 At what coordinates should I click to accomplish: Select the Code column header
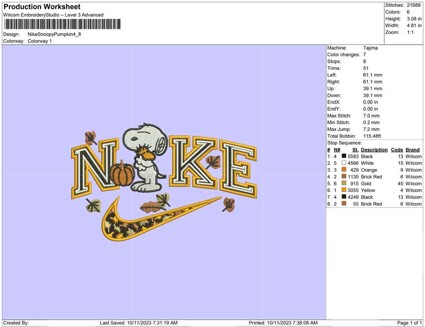(397, 150)
